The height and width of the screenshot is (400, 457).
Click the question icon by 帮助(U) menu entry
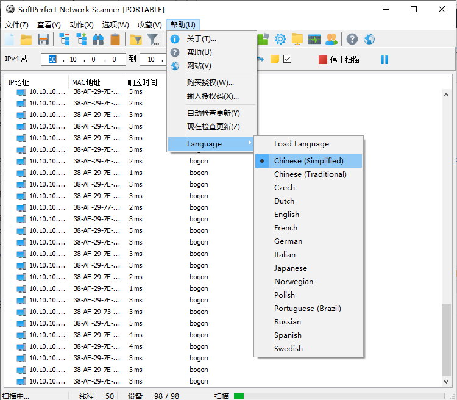point(175,52)
